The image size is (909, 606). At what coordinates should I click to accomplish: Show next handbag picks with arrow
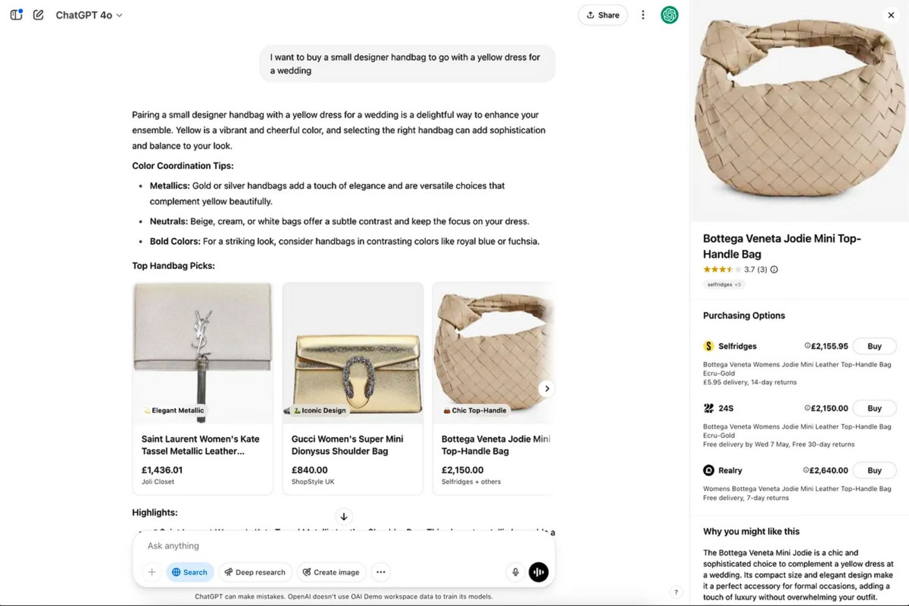547,389
